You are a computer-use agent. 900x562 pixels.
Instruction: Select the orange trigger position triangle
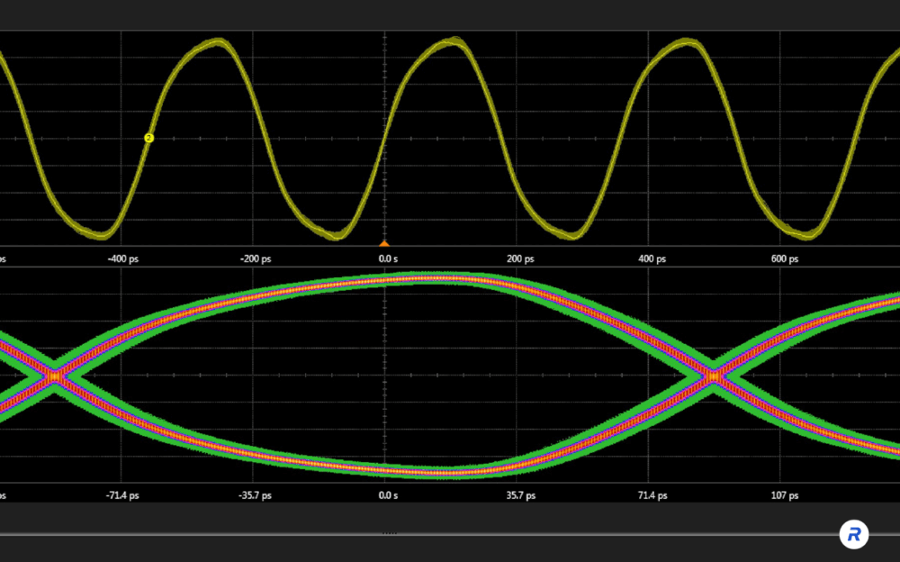(x=384, y=243)
